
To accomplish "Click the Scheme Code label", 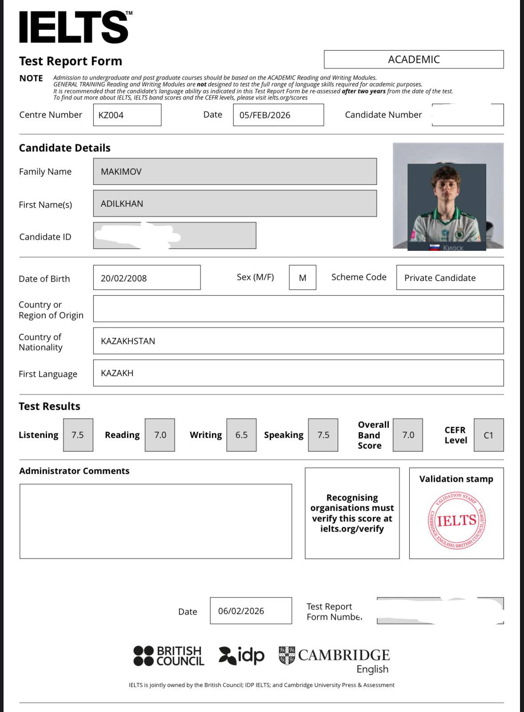I will (x=359, y=277).
